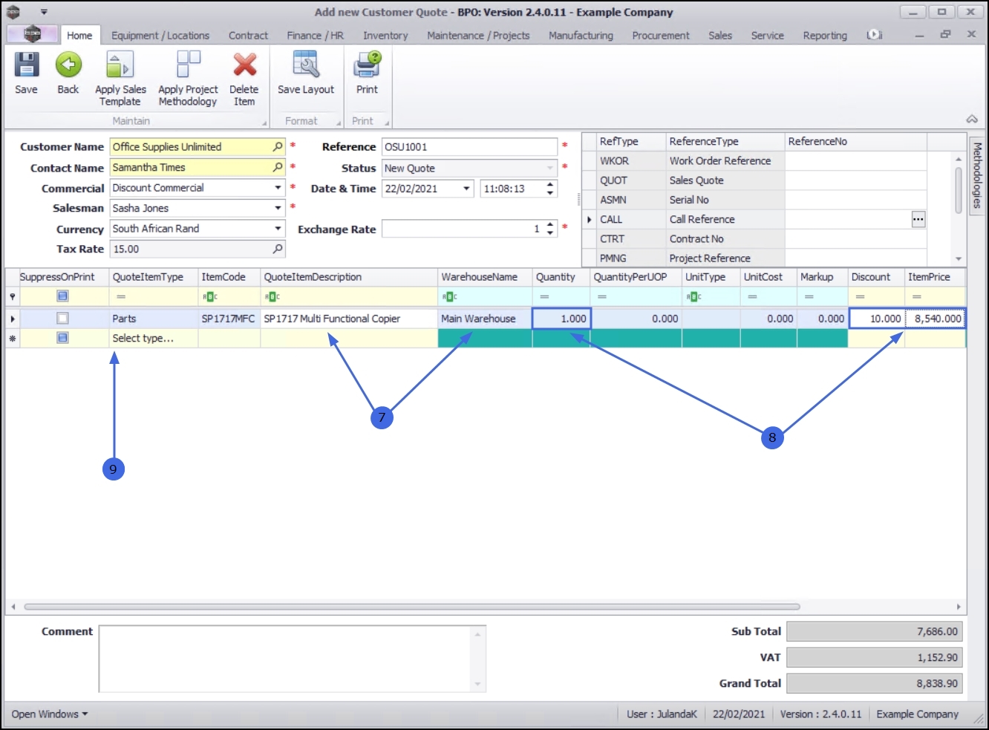Open the Finance / HR tab

tap(316, 35)
